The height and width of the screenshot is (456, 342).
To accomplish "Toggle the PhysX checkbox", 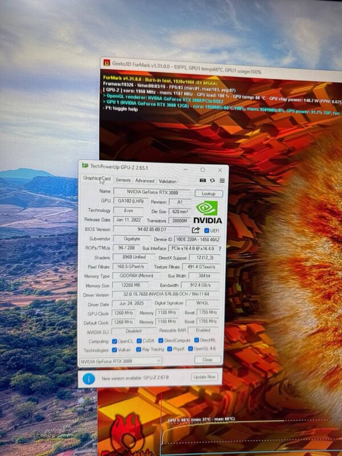I will click(170, 349).
